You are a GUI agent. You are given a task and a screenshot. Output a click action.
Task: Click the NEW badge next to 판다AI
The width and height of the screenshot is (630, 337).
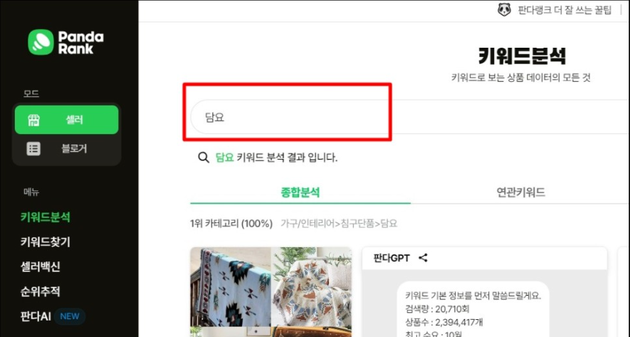tap(70, 316)
